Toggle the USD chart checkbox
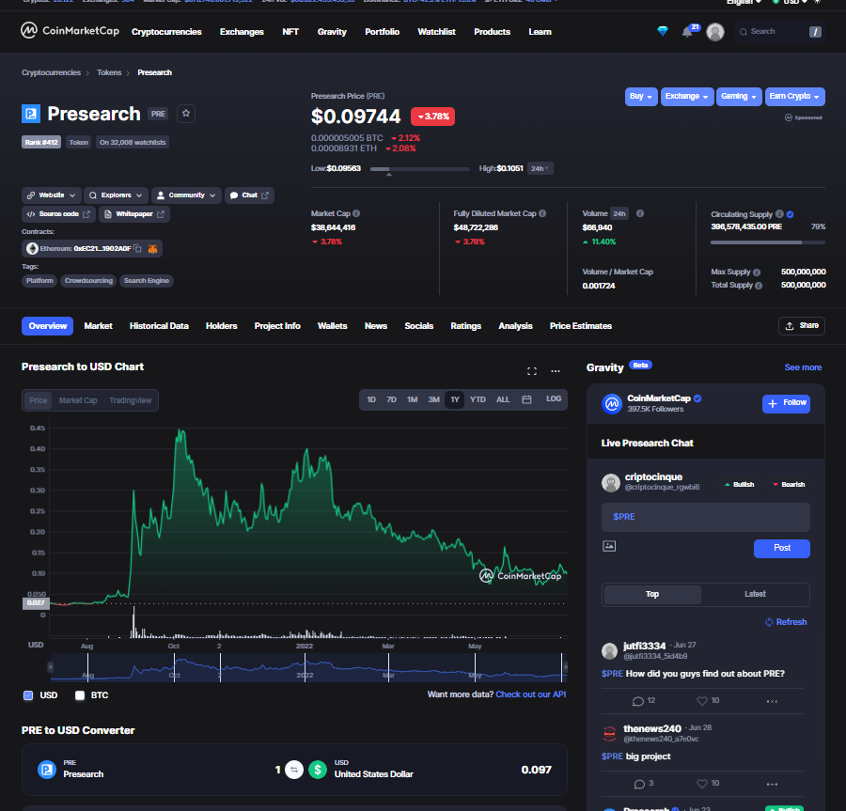 28,695
